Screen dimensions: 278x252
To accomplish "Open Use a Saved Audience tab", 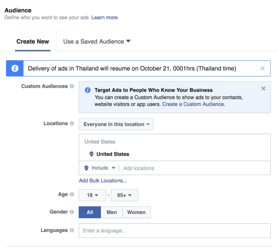I will (x=97, y=42).
